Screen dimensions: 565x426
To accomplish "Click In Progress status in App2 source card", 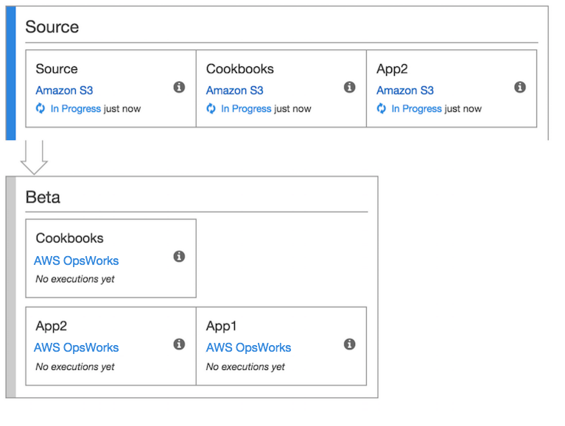I will pyautogui.click(x=416, y=109).
